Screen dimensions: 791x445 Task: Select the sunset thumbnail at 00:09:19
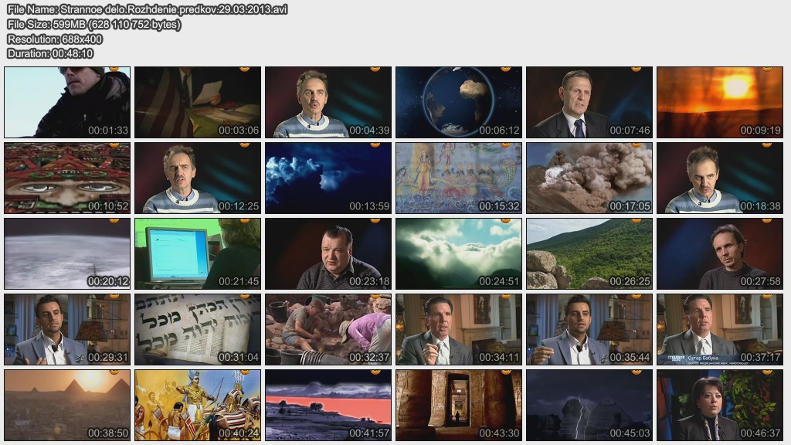(719, 102)
